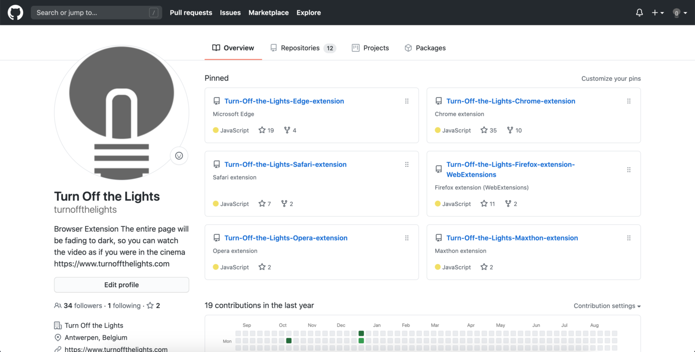Screen dimensions: 695x352
Task: Open Pull requests in top navigation
Action: coord(191,13)
